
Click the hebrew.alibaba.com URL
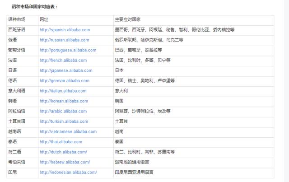click(65, 162)
